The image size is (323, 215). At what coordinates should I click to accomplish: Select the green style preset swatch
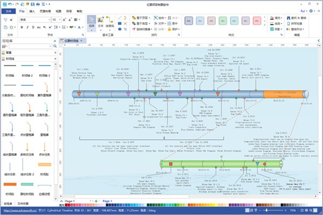224,21
